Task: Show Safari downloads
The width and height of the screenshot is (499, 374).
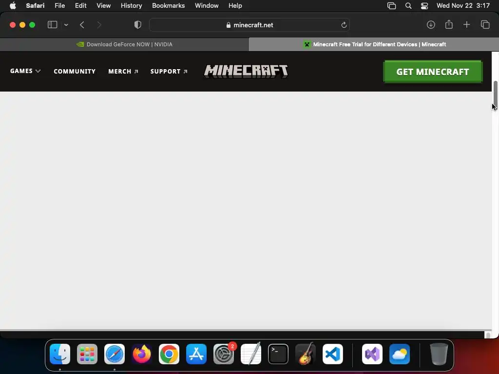Action: (431, 25)
